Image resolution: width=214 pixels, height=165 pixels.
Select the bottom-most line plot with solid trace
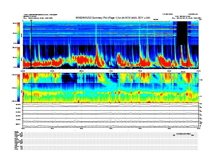111,125
